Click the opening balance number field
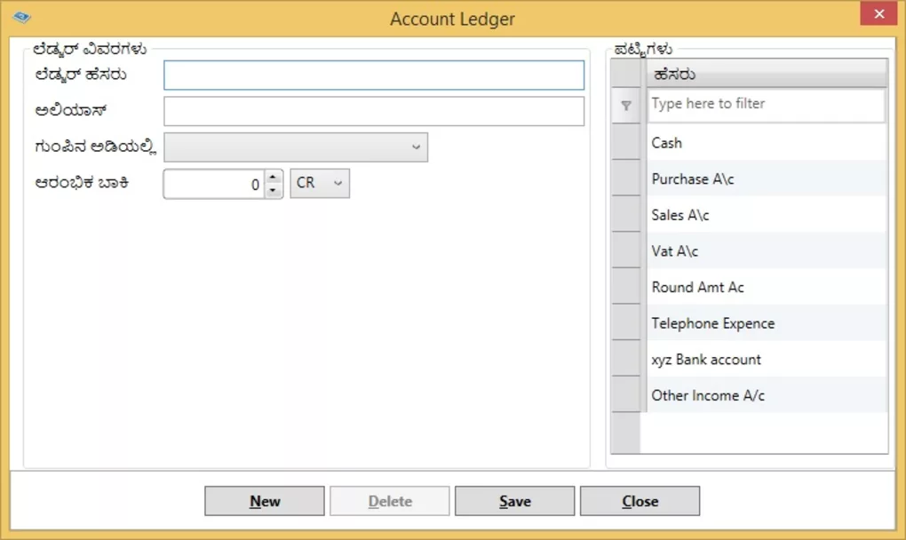Screen dimensions: 906x540 click(214, 184)
